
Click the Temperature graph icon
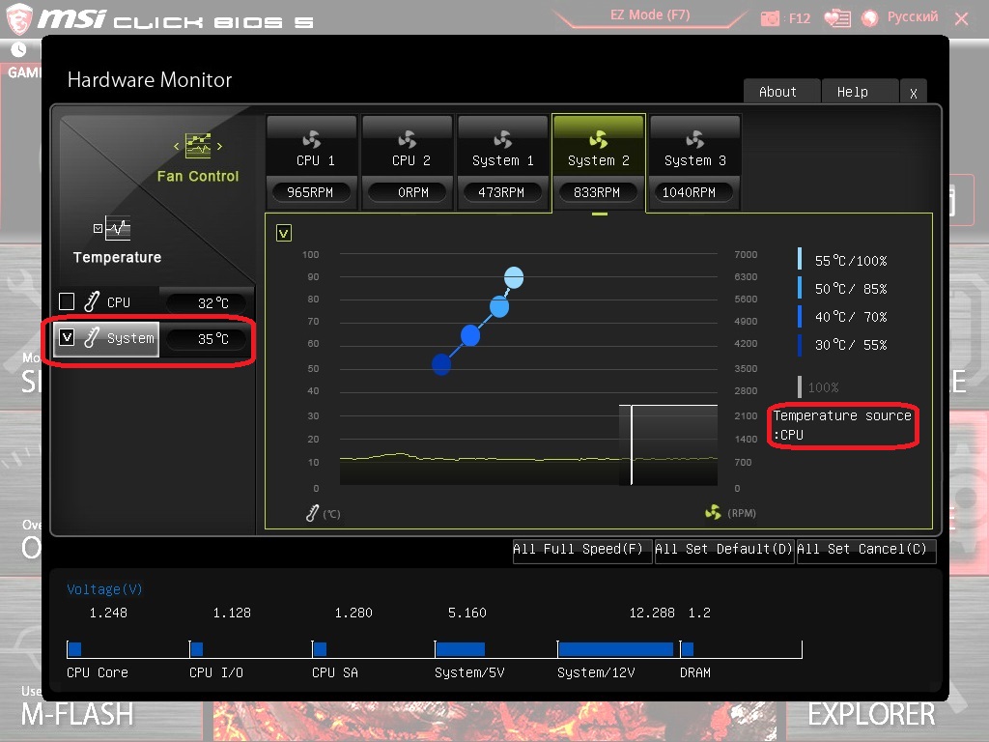(x=117, y=228)
